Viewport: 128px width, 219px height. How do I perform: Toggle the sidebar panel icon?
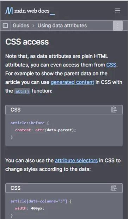click(x=5, y=25)
